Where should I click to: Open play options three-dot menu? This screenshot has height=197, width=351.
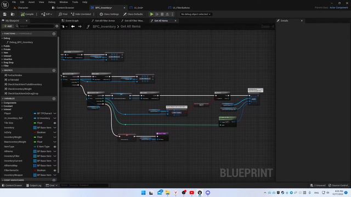(172, 14)
